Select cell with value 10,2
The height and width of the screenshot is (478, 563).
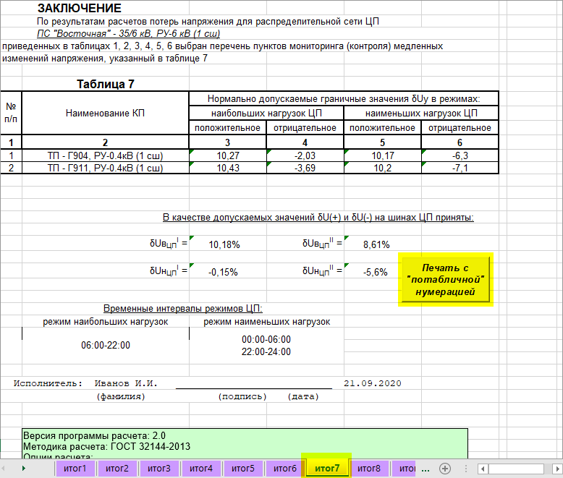[x=382, y=168]
